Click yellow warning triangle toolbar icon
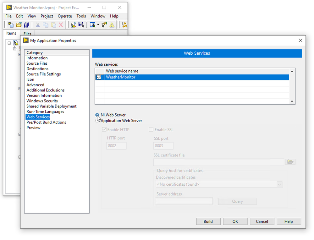Screen dimensions: 314x240 point(112,25)
